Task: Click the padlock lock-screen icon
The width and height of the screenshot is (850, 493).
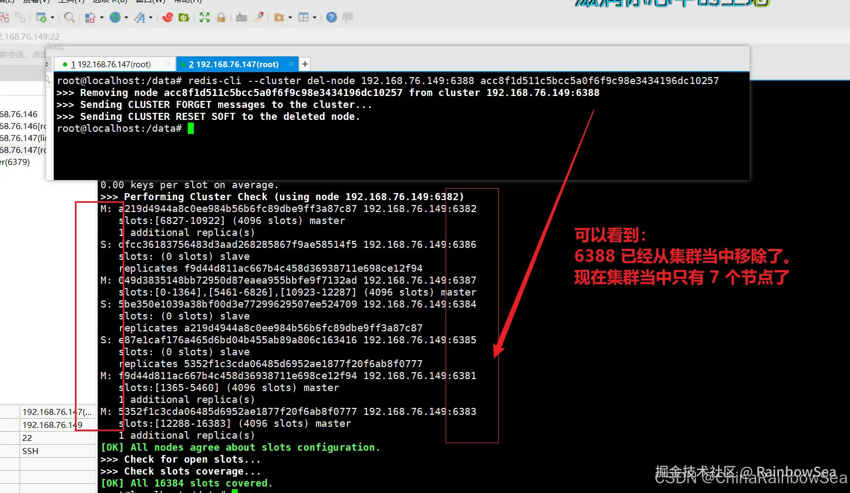Action: coord(221,17)
